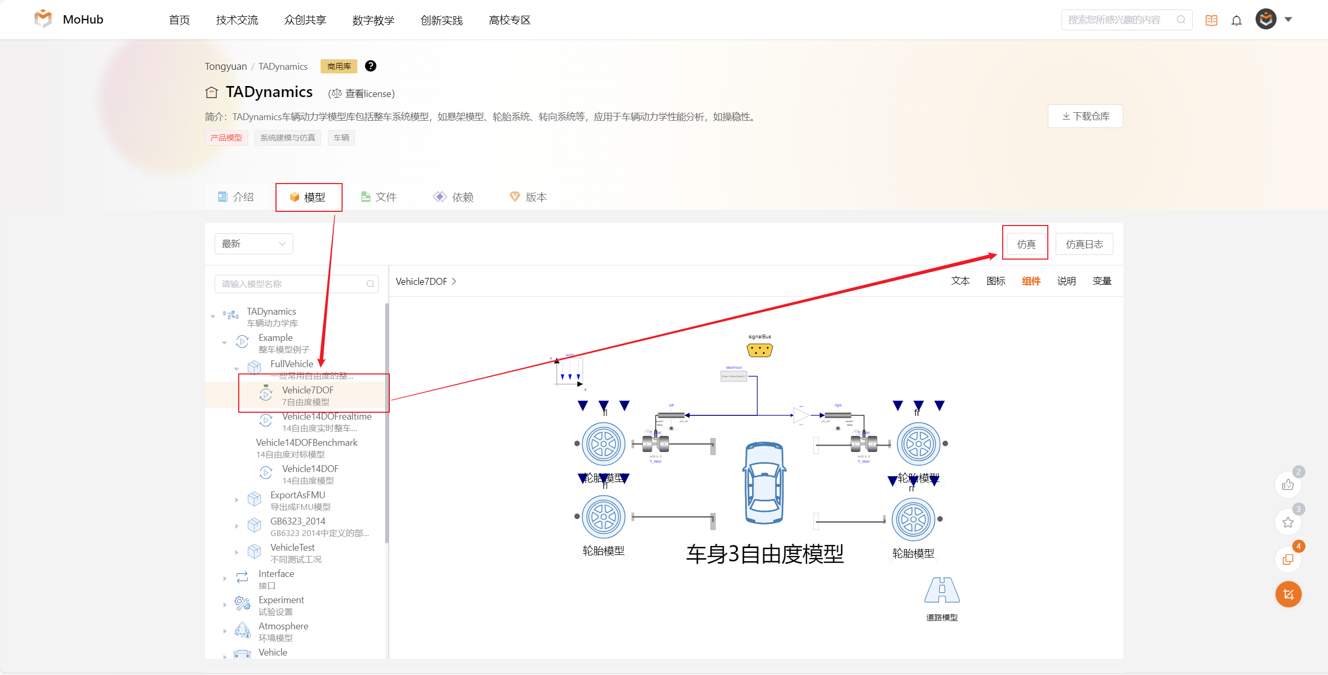Expand the ExportAsFMU tree node
This screenshot has width=1328, height=675.
(x=237, y=500)
